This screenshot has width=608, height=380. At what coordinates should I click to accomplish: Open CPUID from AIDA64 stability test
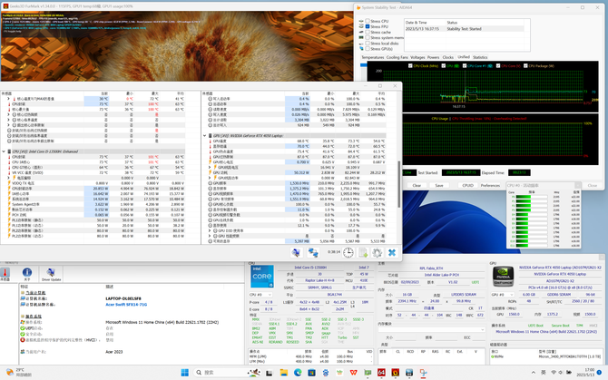(x=467, y=186)
